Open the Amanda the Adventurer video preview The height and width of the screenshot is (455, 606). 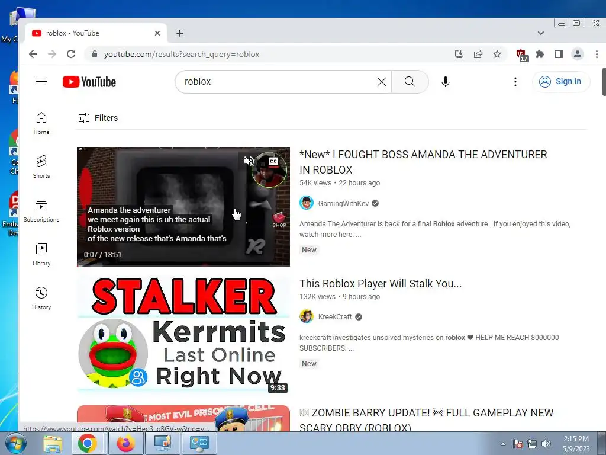183,207
